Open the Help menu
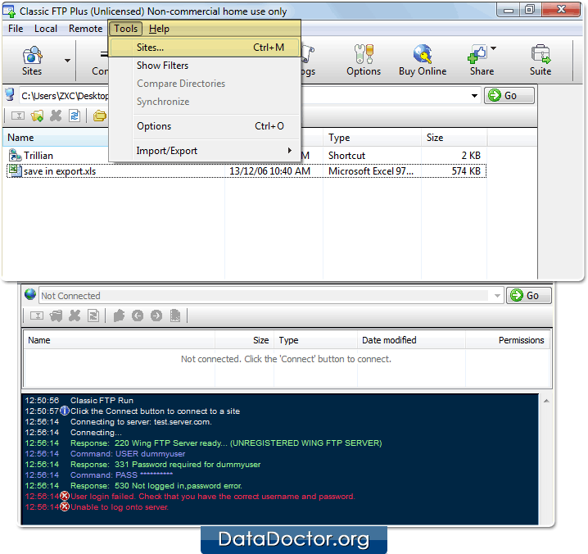This screenshot has height=554, width=588. (x=159, y=29)
